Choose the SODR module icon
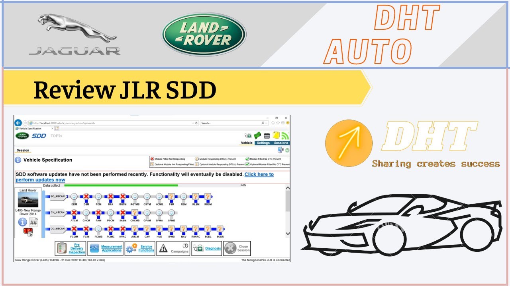The height and width of the screenshot is (286, 510). 220,229
